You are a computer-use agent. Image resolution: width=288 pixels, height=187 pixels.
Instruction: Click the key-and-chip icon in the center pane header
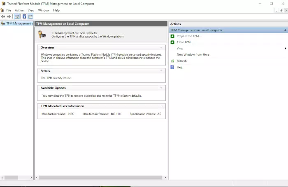coord(42,35)
